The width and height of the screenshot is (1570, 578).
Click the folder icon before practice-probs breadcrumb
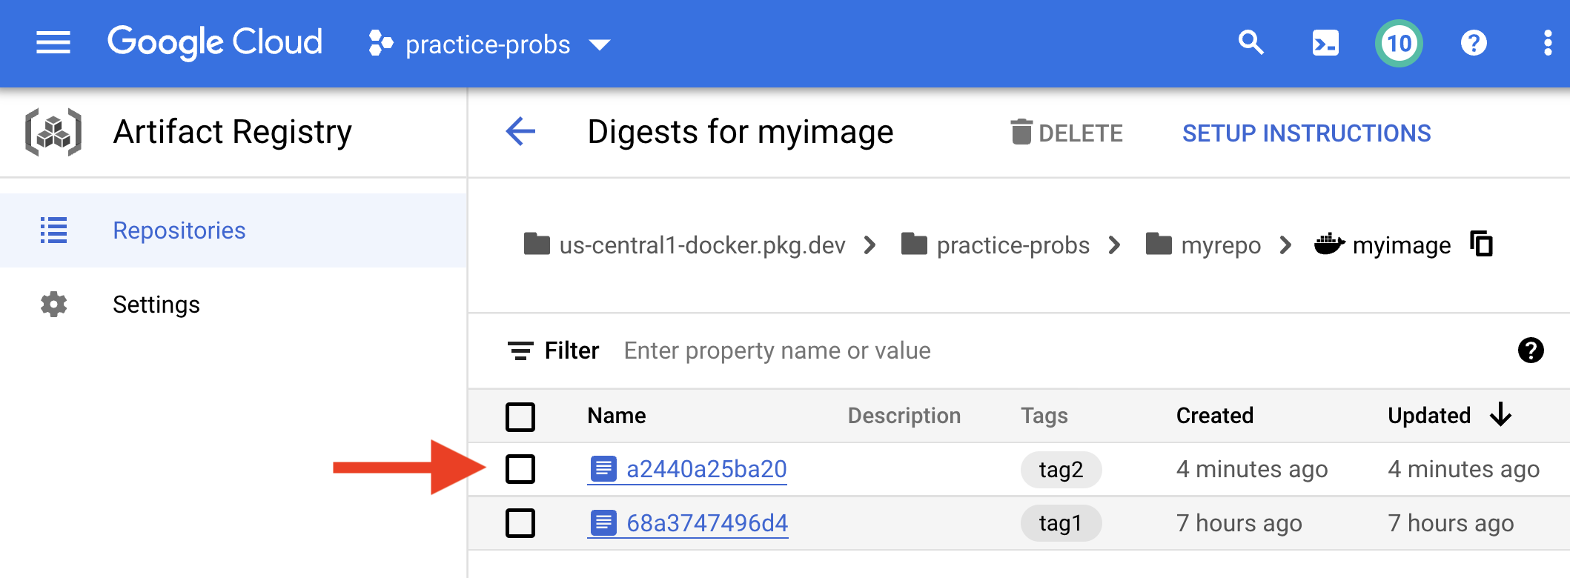coord(914,243)
